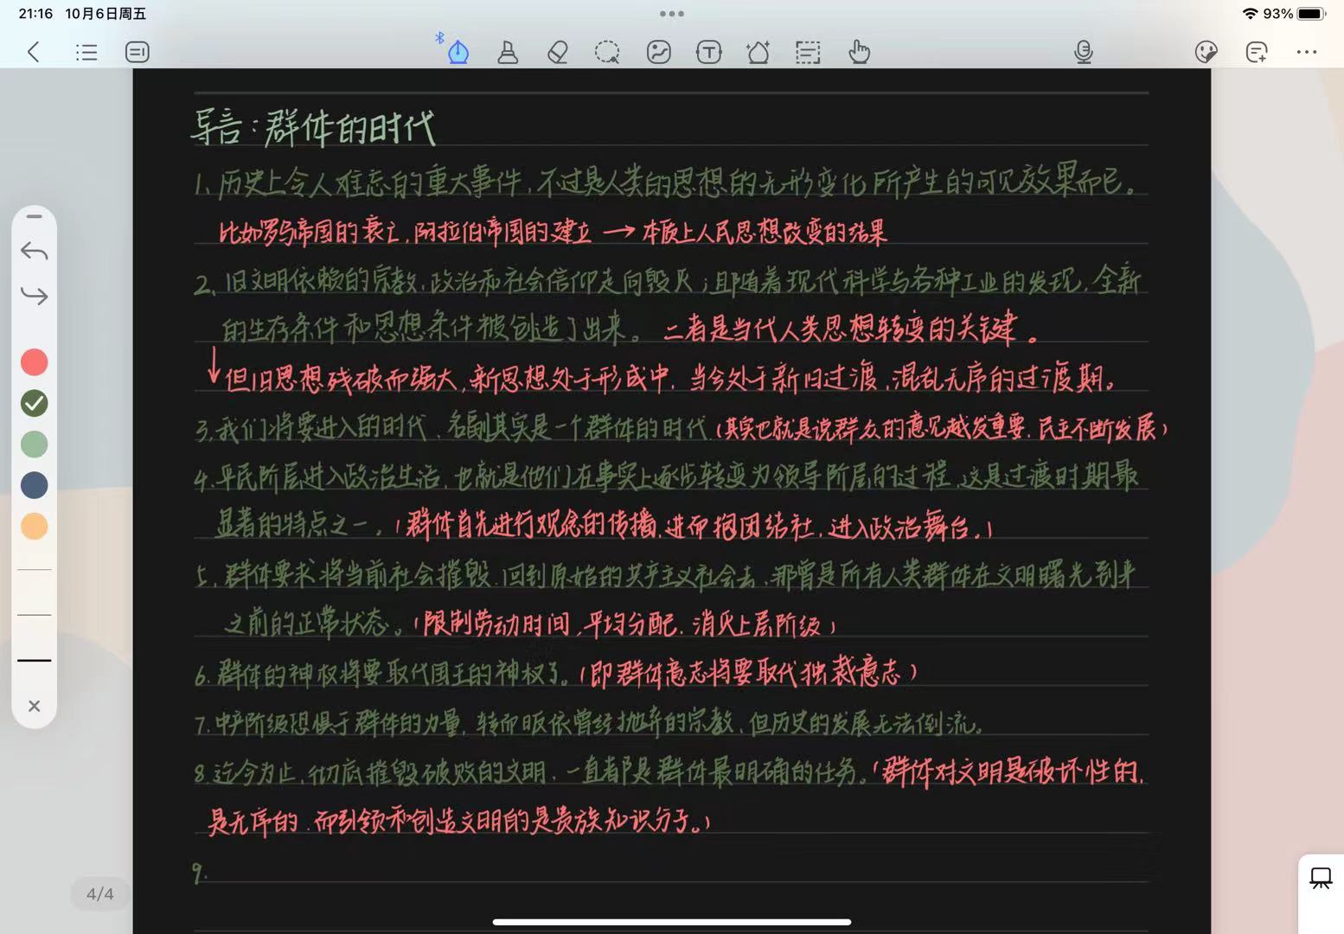Select the text box tool
The width and height of the screenshot is (1344, 934).
(708, 52)
